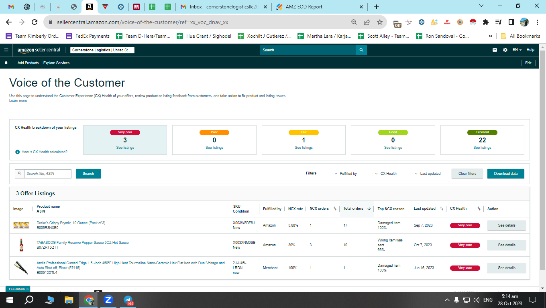Screen dimensions: 546x308
Task: Sort the CX Health column
Action: coord(479,209)
